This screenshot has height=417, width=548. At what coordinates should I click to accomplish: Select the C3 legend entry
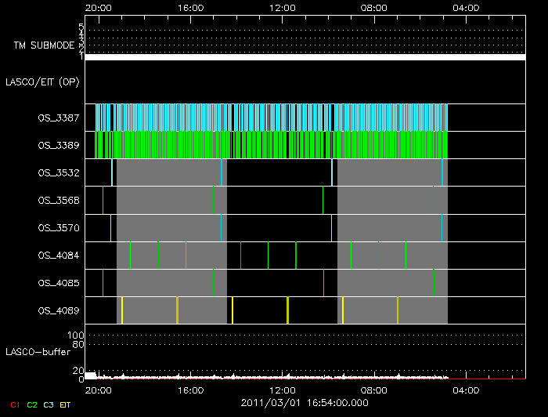pos(49,404)
